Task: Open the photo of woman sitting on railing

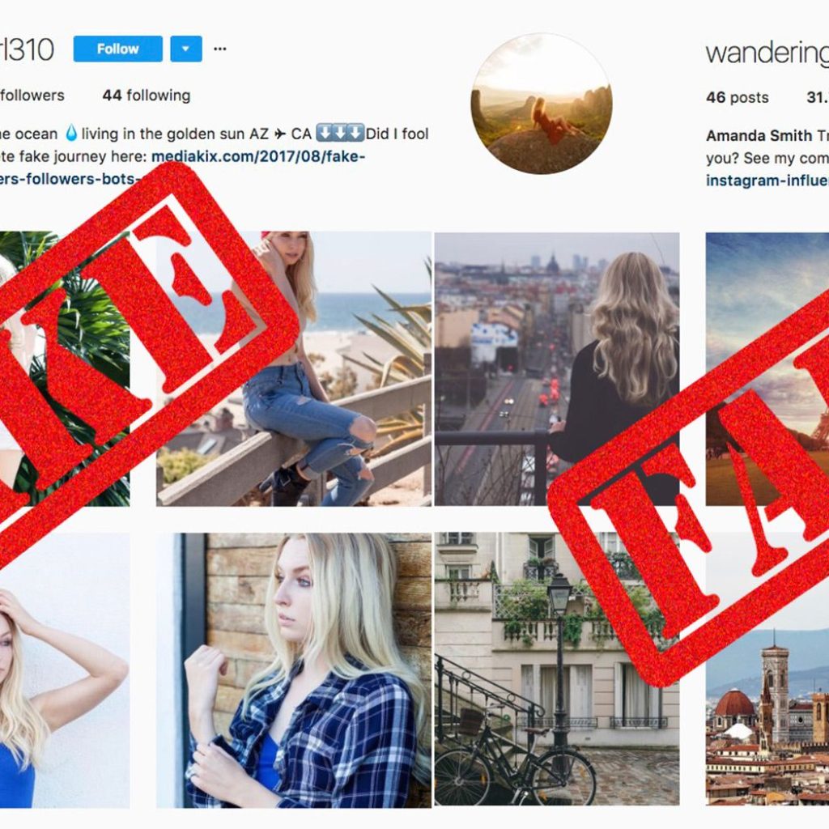Action: click(293, 368)
